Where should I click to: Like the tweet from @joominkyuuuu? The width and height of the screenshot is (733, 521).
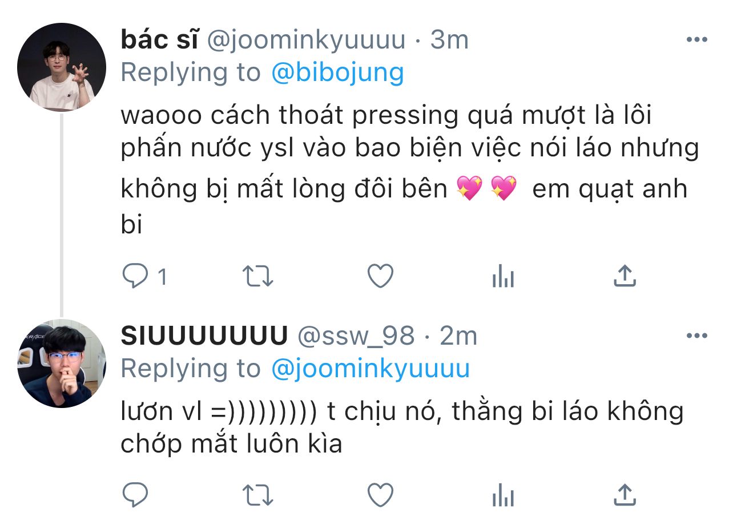380,277
